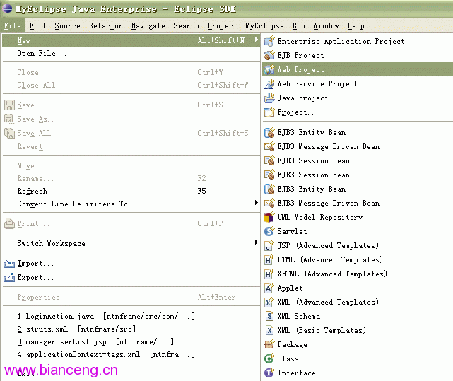The height and width of the screenshot is (381, 453).
Task: Choose Java Project text entry
Action: tap(302, 98)
